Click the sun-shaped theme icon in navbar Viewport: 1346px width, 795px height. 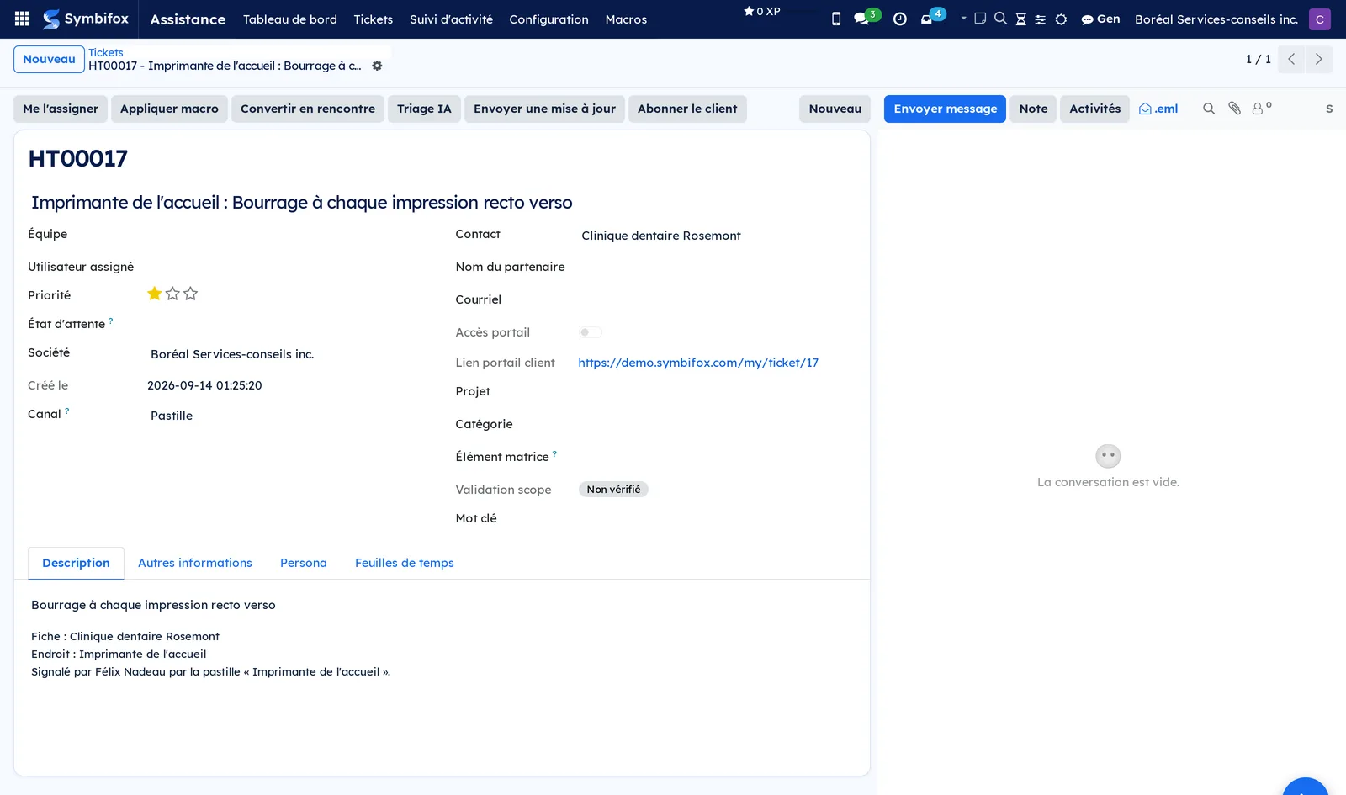(1061, 19)
